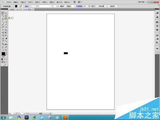This screenshot has height=120, width=160.
Task: Choose the Eraser tool
Action: point(6,27)
